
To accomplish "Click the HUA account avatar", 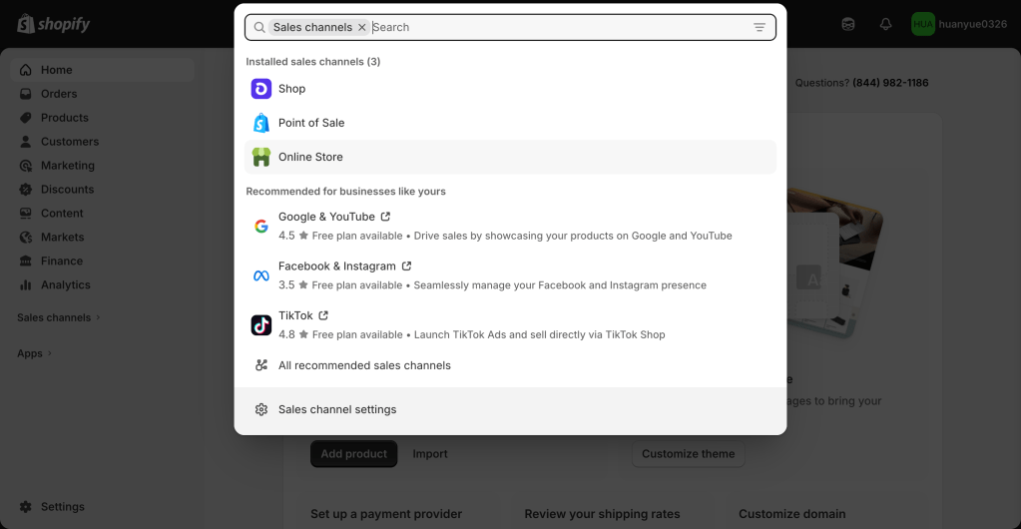I will (923, 24).
